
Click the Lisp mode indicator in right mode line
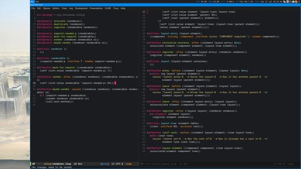tap(291, 164)
